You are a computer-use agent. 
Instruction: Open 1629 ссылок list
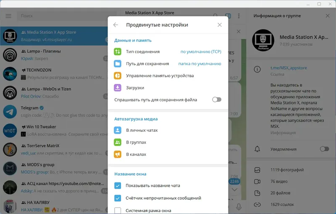tap(291, 205)
